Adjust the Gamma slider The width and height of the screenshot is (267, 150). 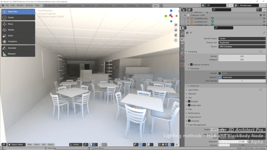242,145
